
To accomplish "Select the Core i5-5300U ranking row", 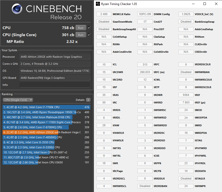I will click(x=46, y=147).
